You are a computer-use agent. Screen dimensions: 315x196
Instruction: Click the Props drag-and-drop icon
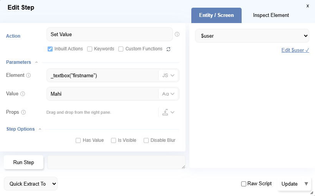click(166, 112)
